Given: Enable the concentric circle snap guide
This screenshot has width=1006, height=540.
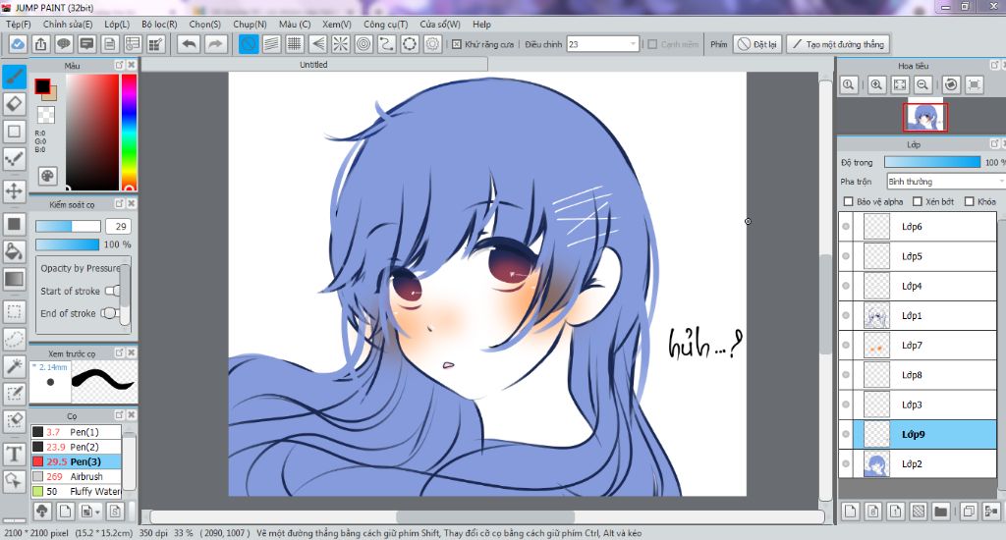Looking at the screenshot, I should coord(363,44).
